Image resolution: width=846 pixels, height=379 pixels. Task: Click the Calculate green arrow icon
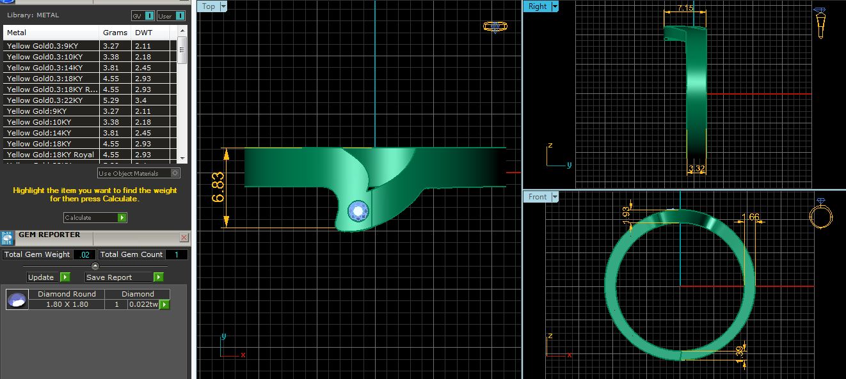(x=122, y=218)
